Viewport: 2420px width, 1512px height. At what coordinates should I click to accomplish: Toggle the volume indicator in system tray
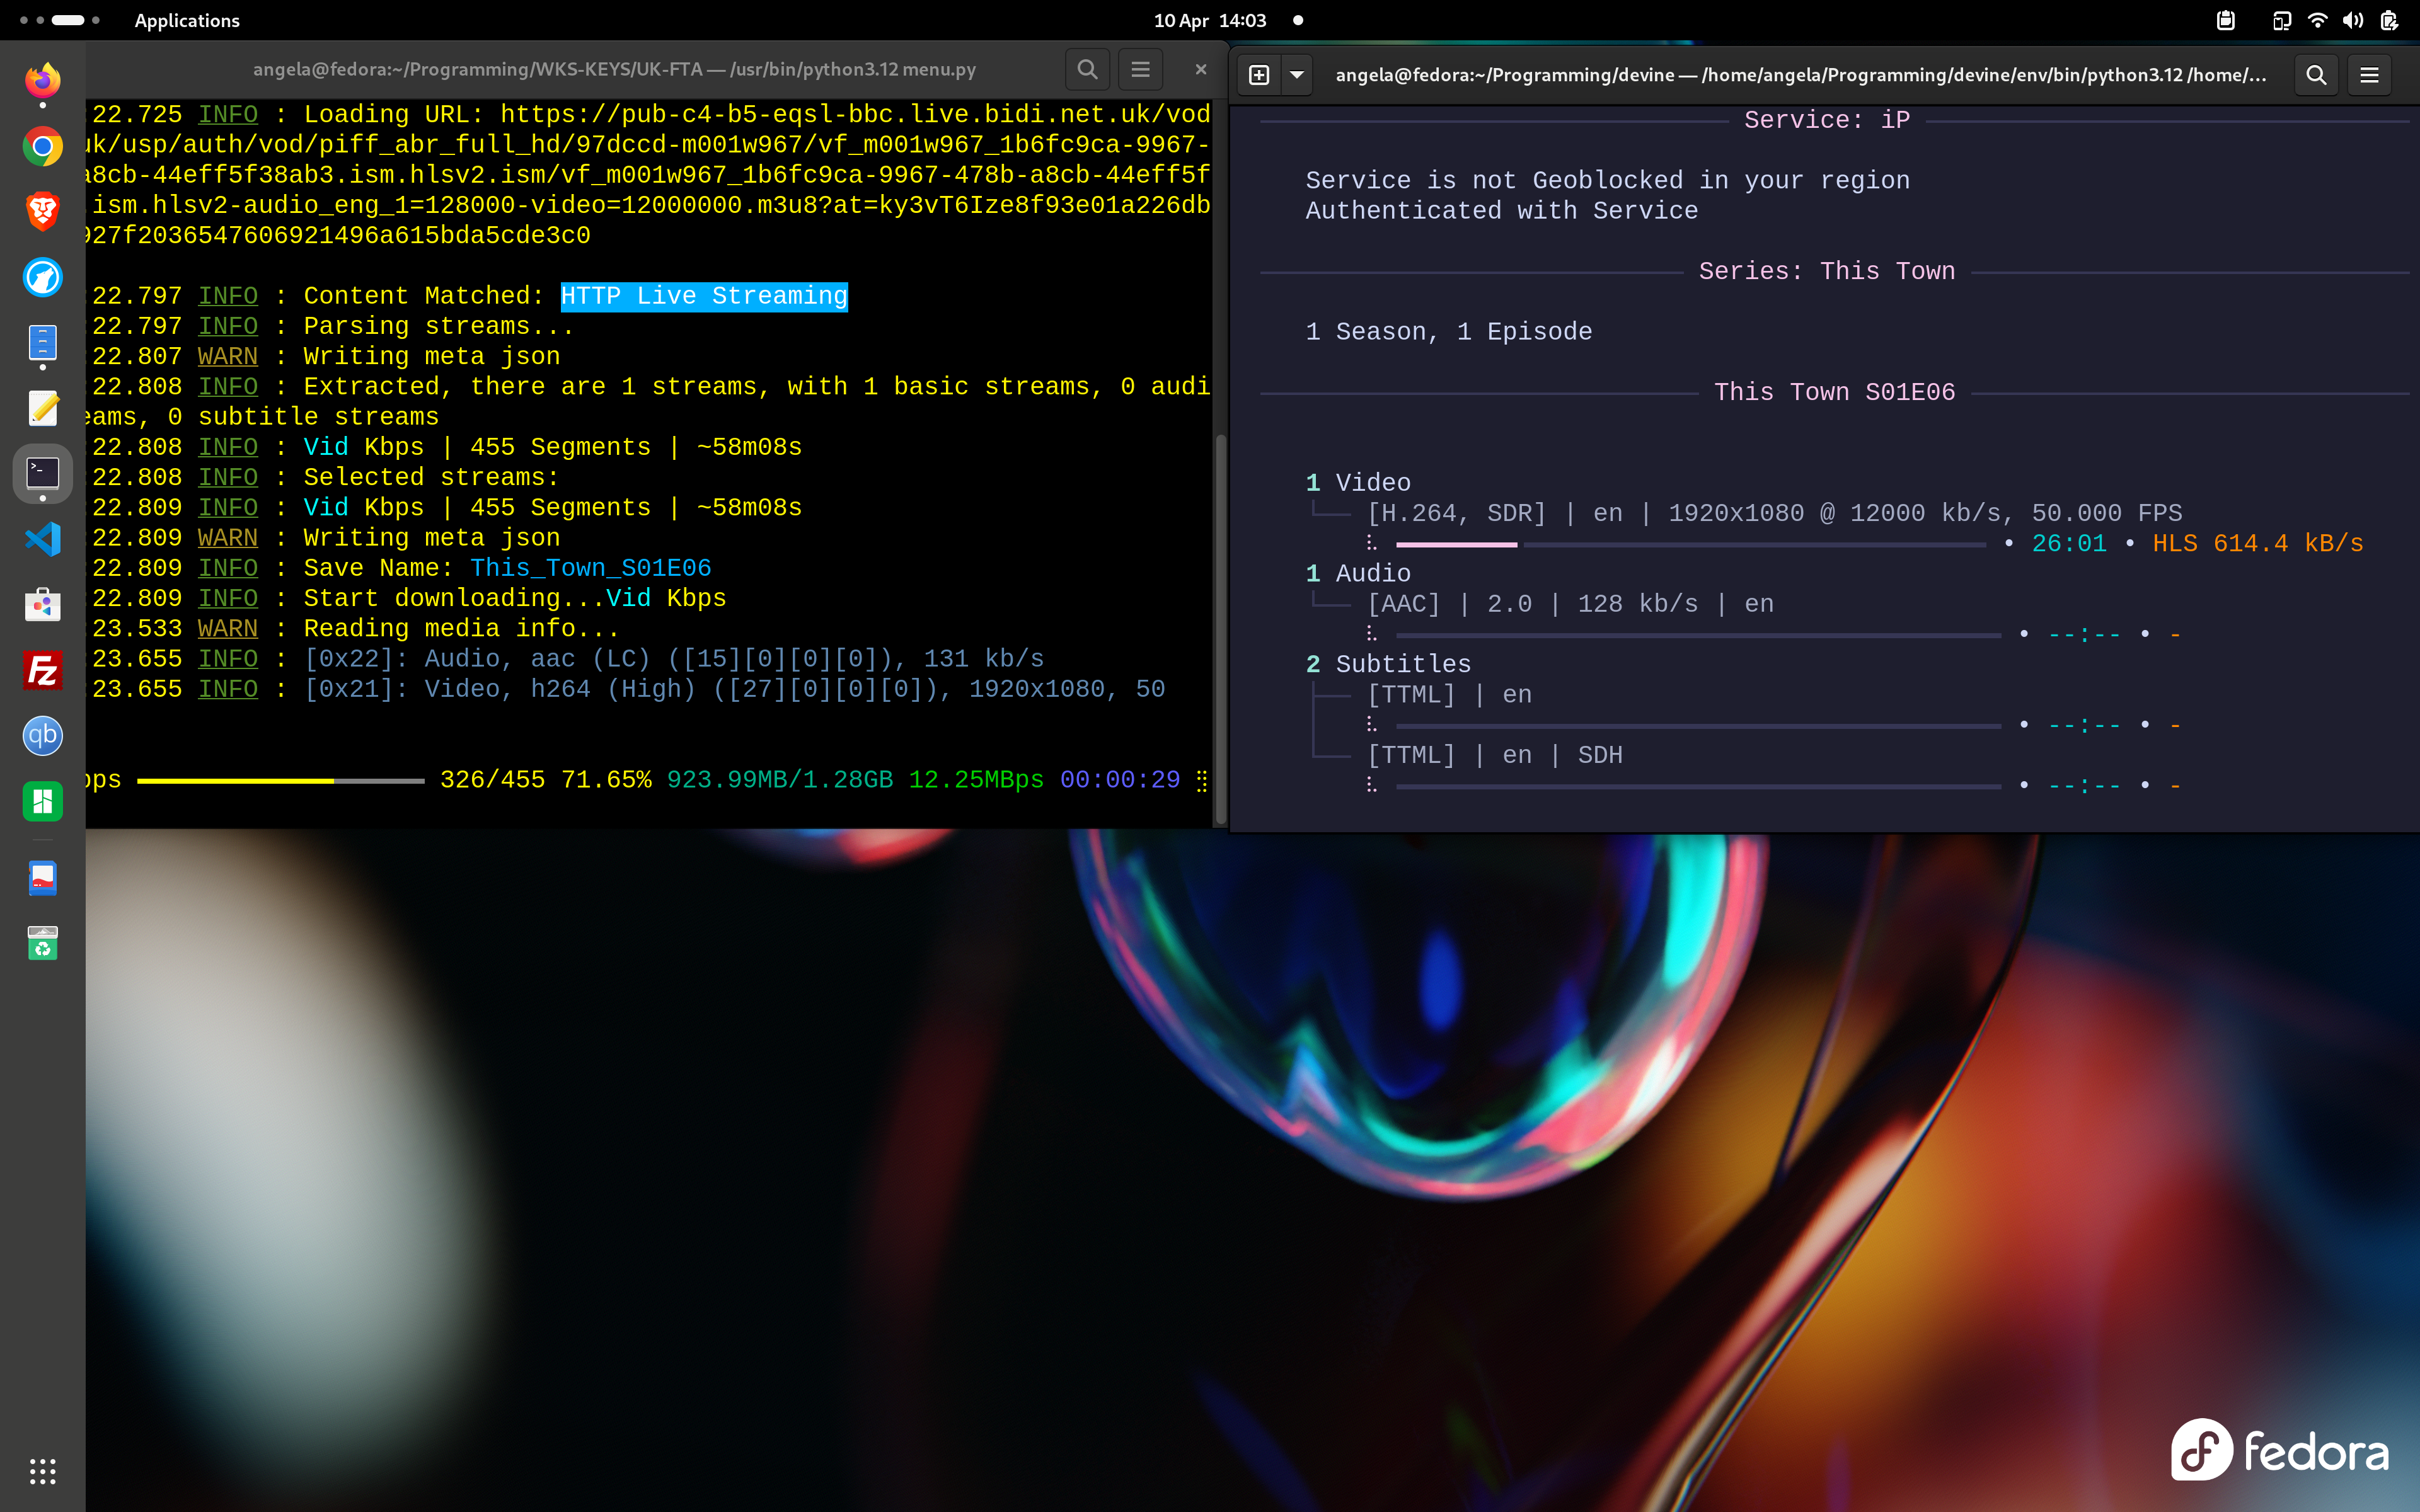2352,20
